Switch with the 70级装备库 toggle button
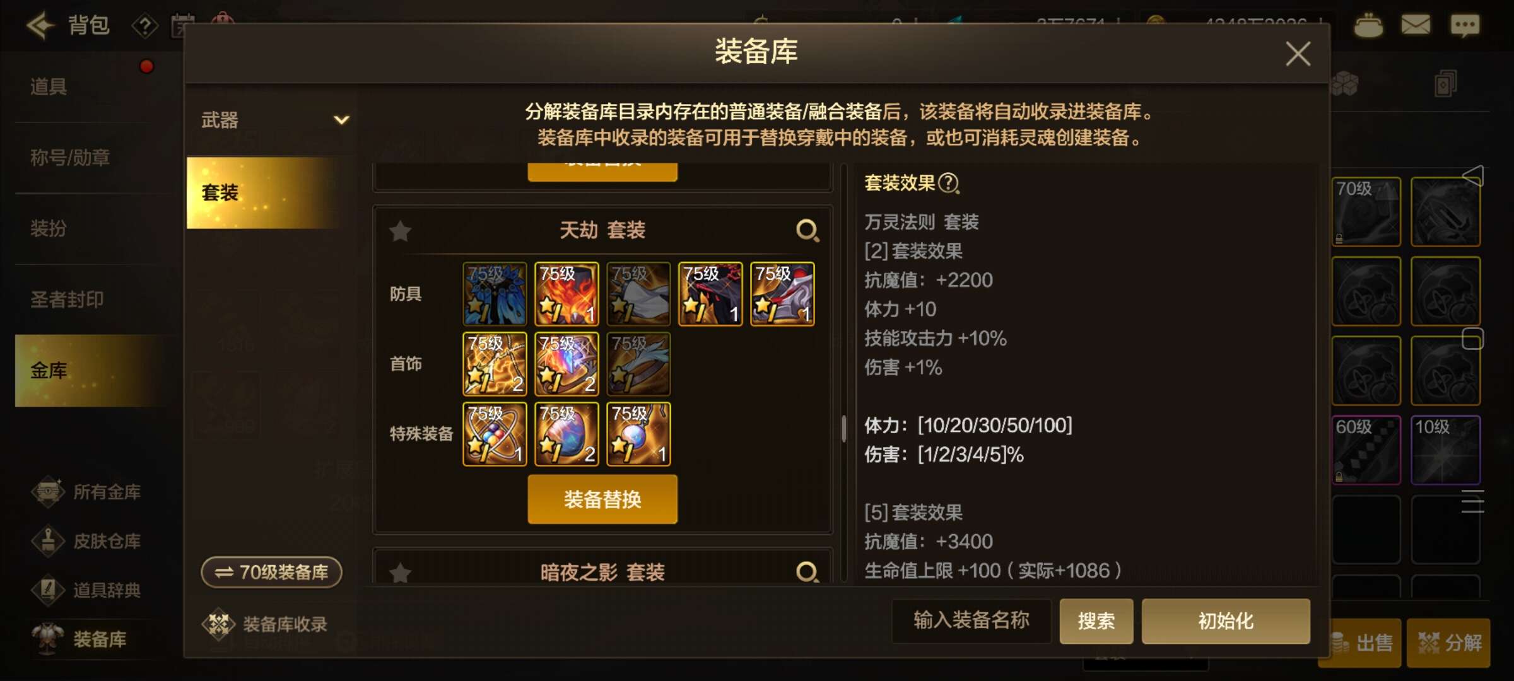 271,572
